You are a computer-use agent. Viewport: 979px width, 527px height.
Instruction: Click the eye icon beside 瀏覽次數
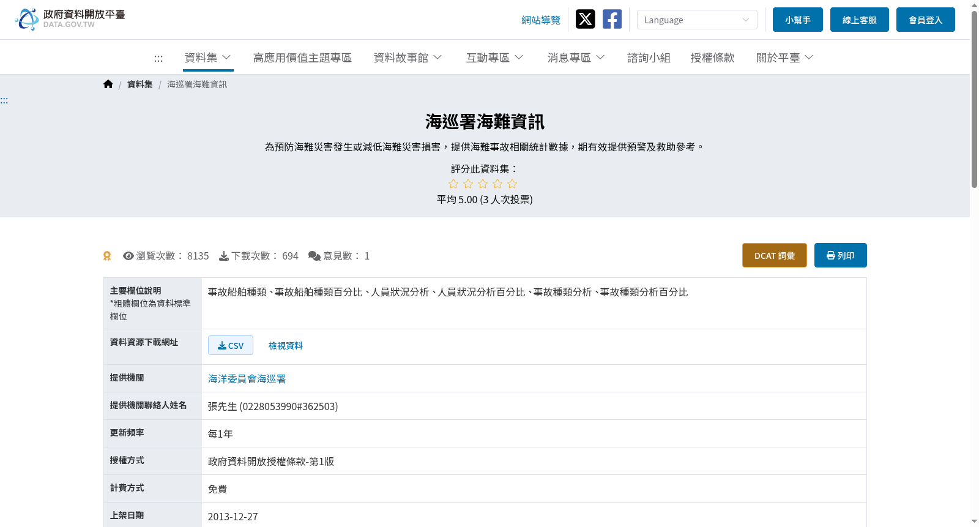point(128,256)
